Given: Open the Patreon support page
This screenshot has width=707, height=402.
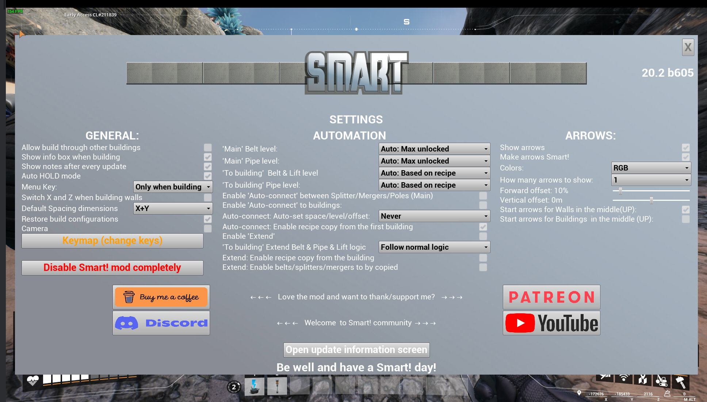Looking at the screenshot, I should pos(551,297).
